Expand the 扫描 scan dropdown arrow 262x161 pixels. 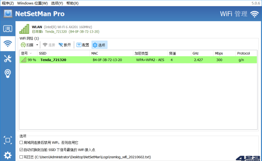tap(37, 45)
